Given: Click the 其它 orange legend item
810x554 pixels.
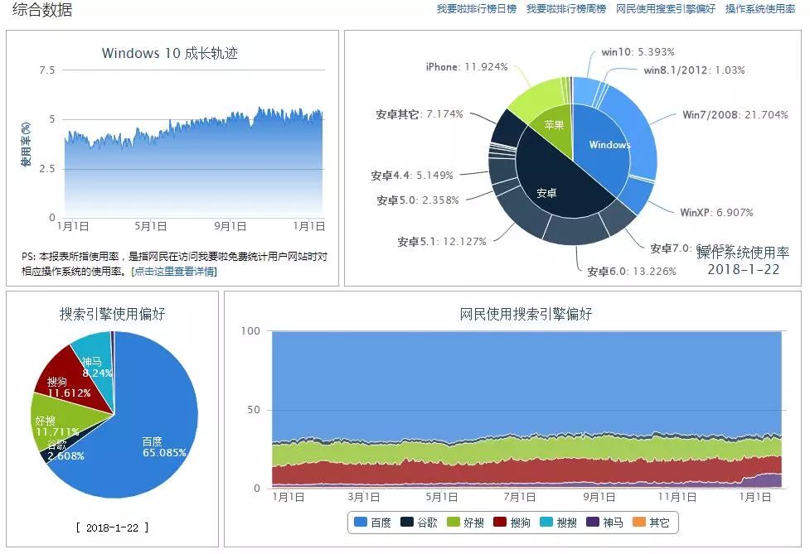Looking at the screenshot, I should click(x=651, y=522).
